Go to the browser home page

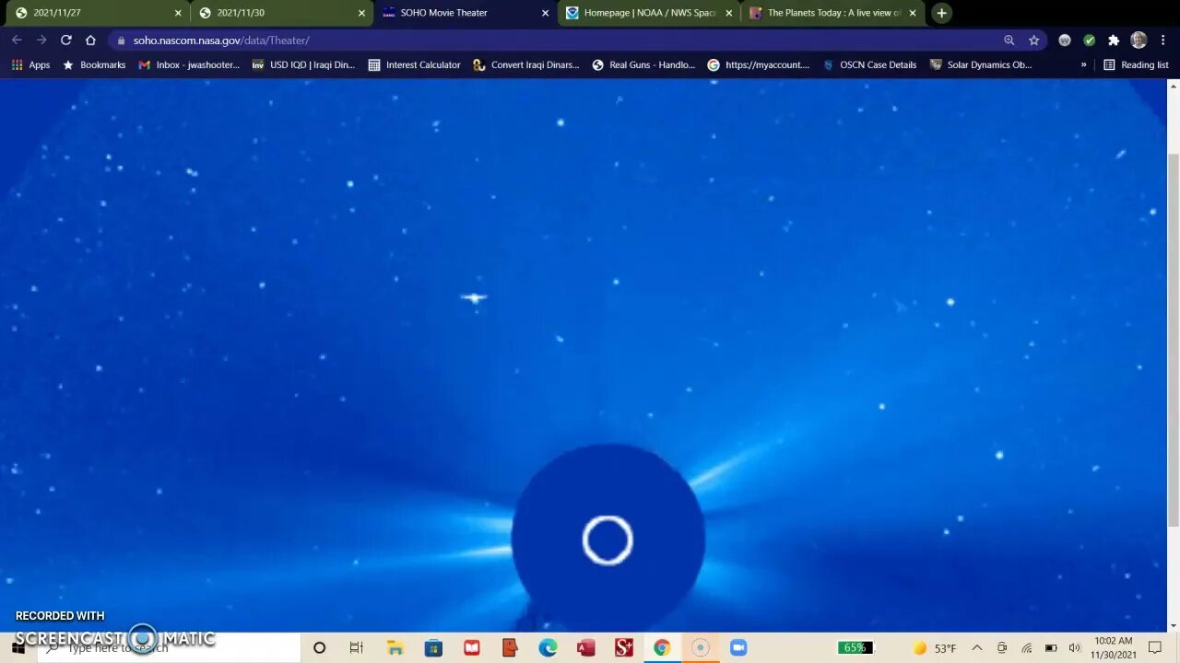click(x=90, y=41)
